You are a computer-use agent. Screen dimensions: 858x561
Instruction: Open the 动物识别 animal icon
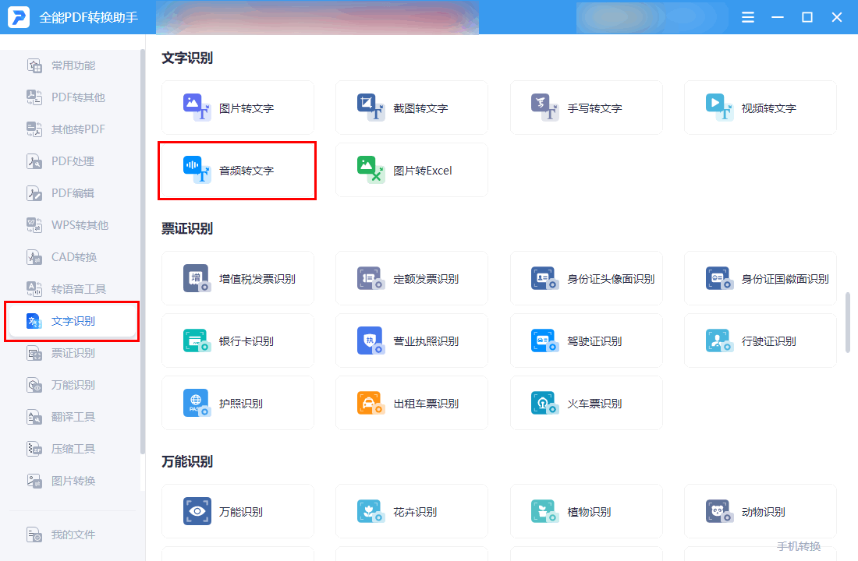pos(720,511)
